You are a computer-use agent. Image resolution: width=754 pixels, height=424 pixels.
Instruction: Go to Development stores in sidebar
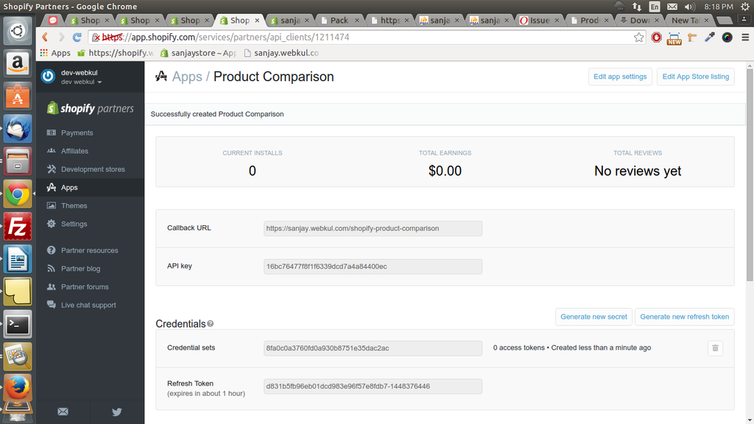click(93, 169)
